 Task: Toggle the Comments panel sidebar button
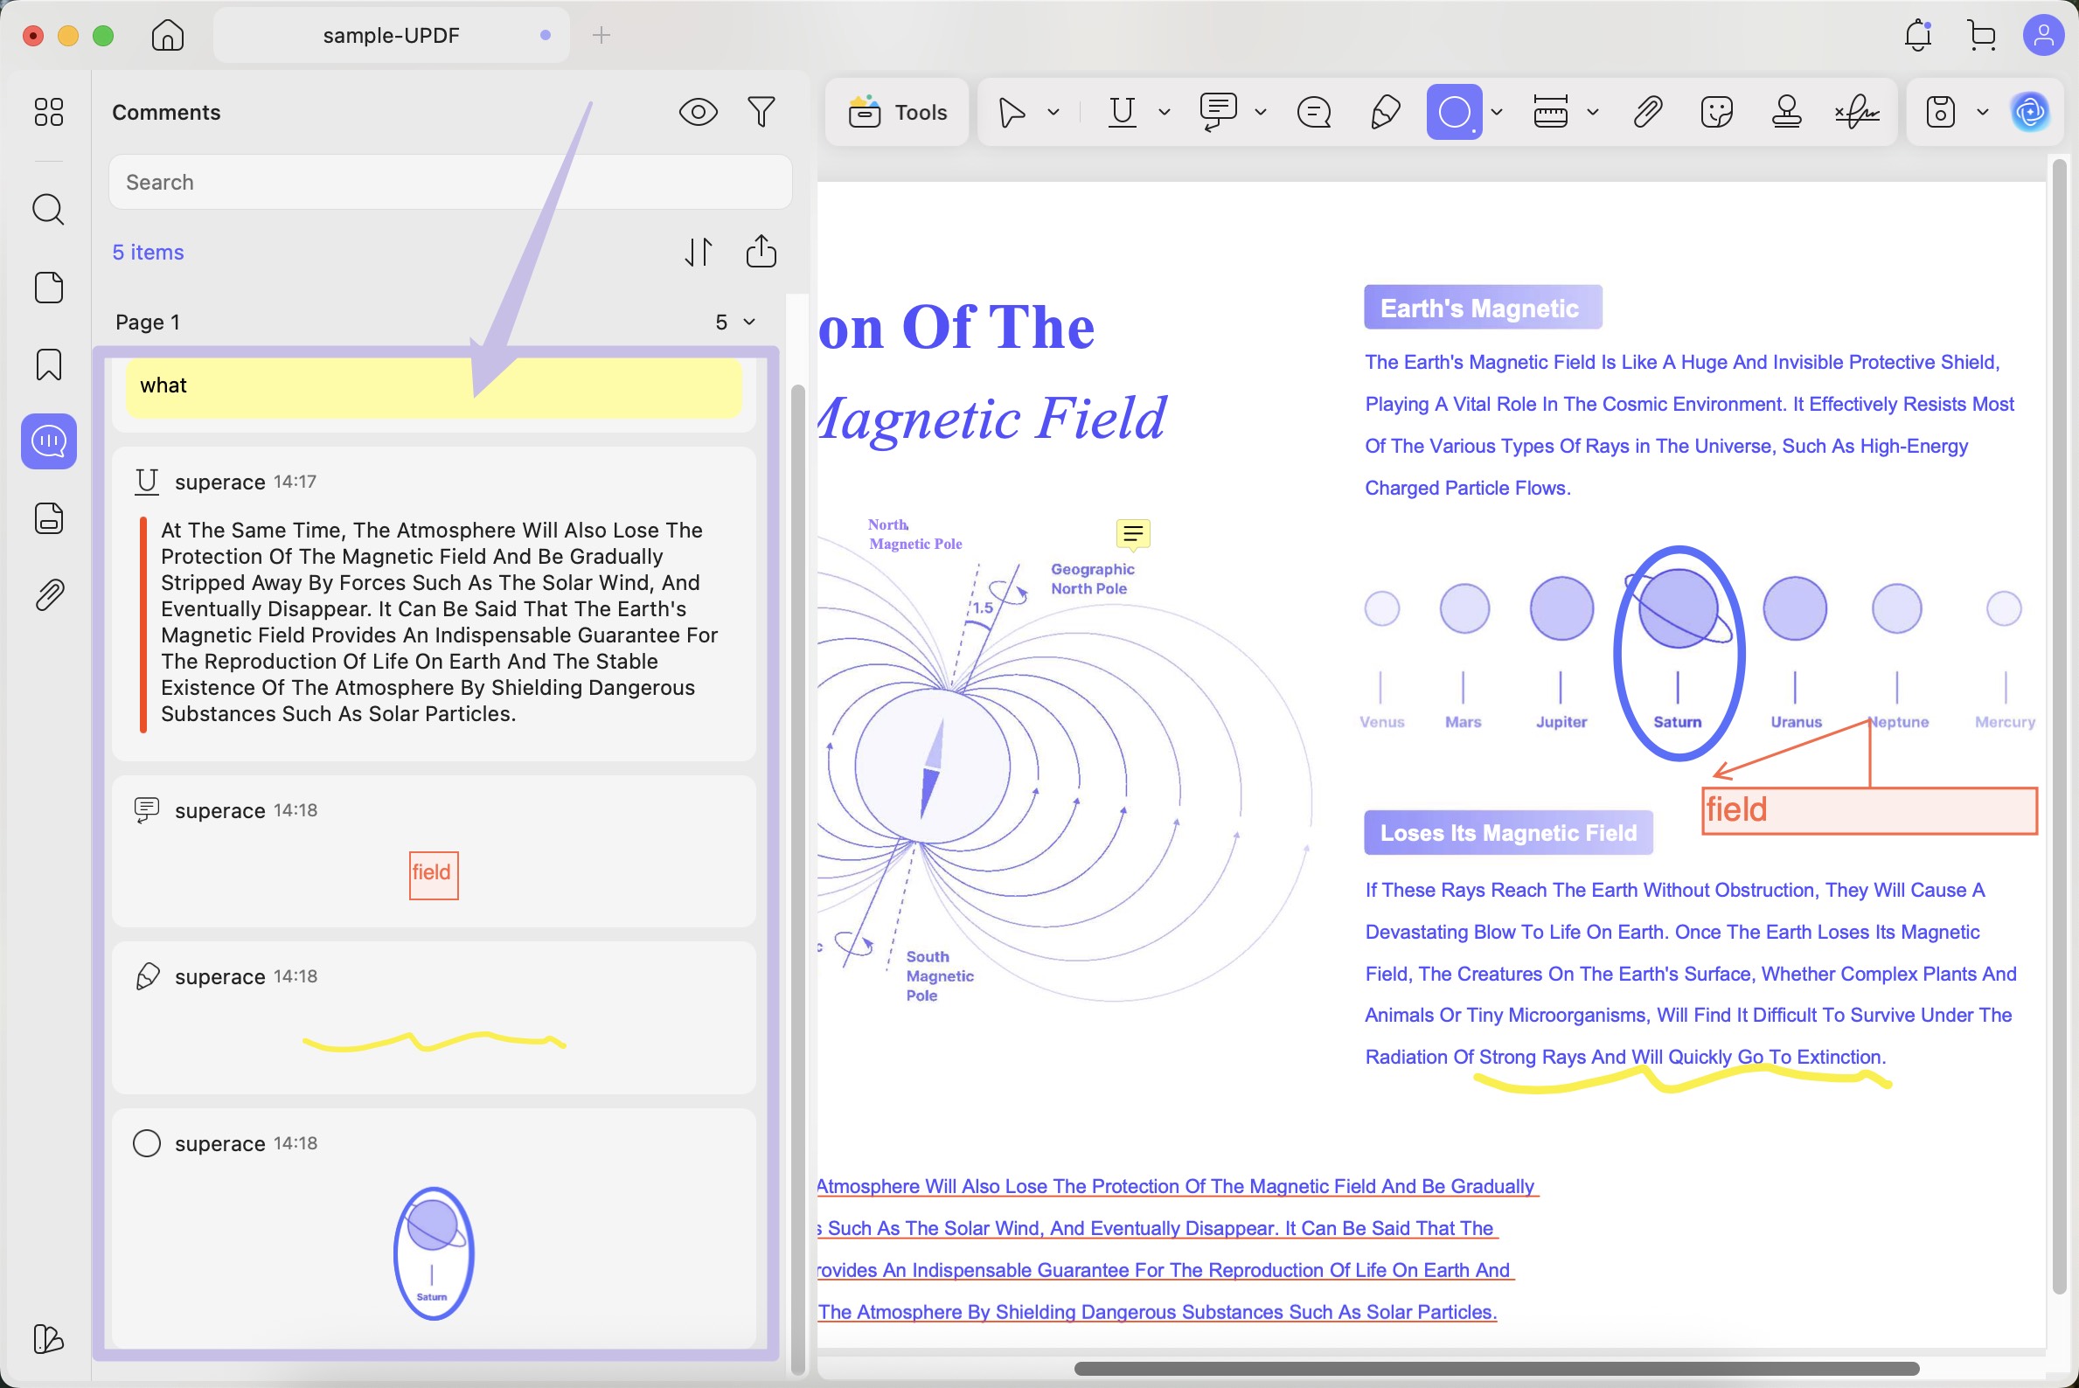(49, 441)
